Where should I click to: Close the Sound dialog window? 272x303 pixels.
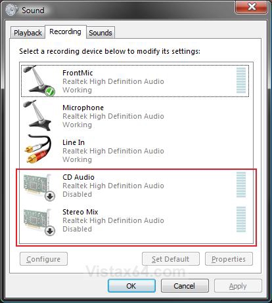(x=251, y=7)
